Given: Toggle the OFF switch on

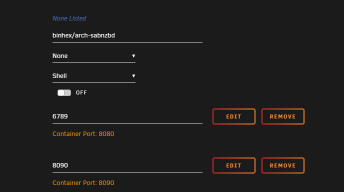Looking at the screenshot, I should (64, 93).
